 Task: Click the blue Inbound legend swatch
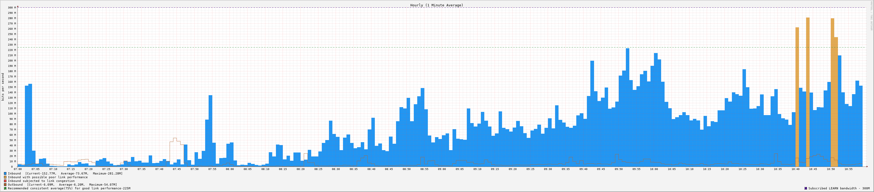click(x=5, y=173)
